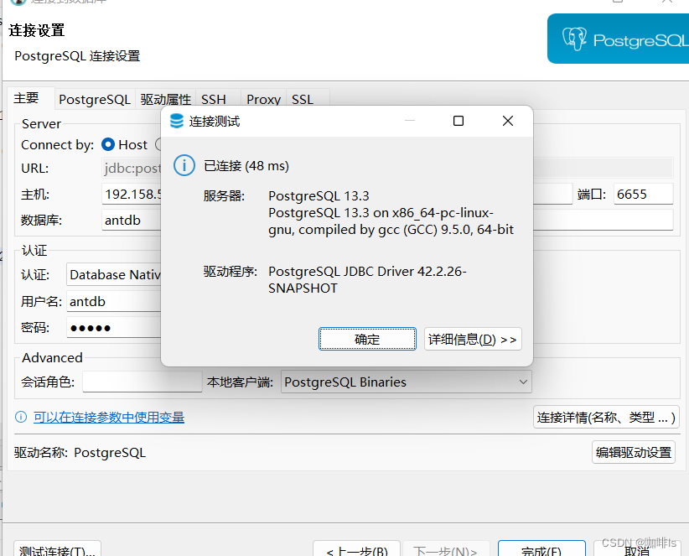The height and width of the screenshot is (556, 689).
Task: Click the 主机 input field
Action: (337, 194)
